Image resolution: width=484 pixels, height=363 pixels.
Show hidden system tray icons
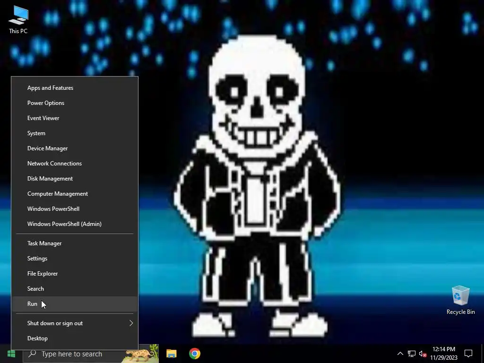click(400, 354)
